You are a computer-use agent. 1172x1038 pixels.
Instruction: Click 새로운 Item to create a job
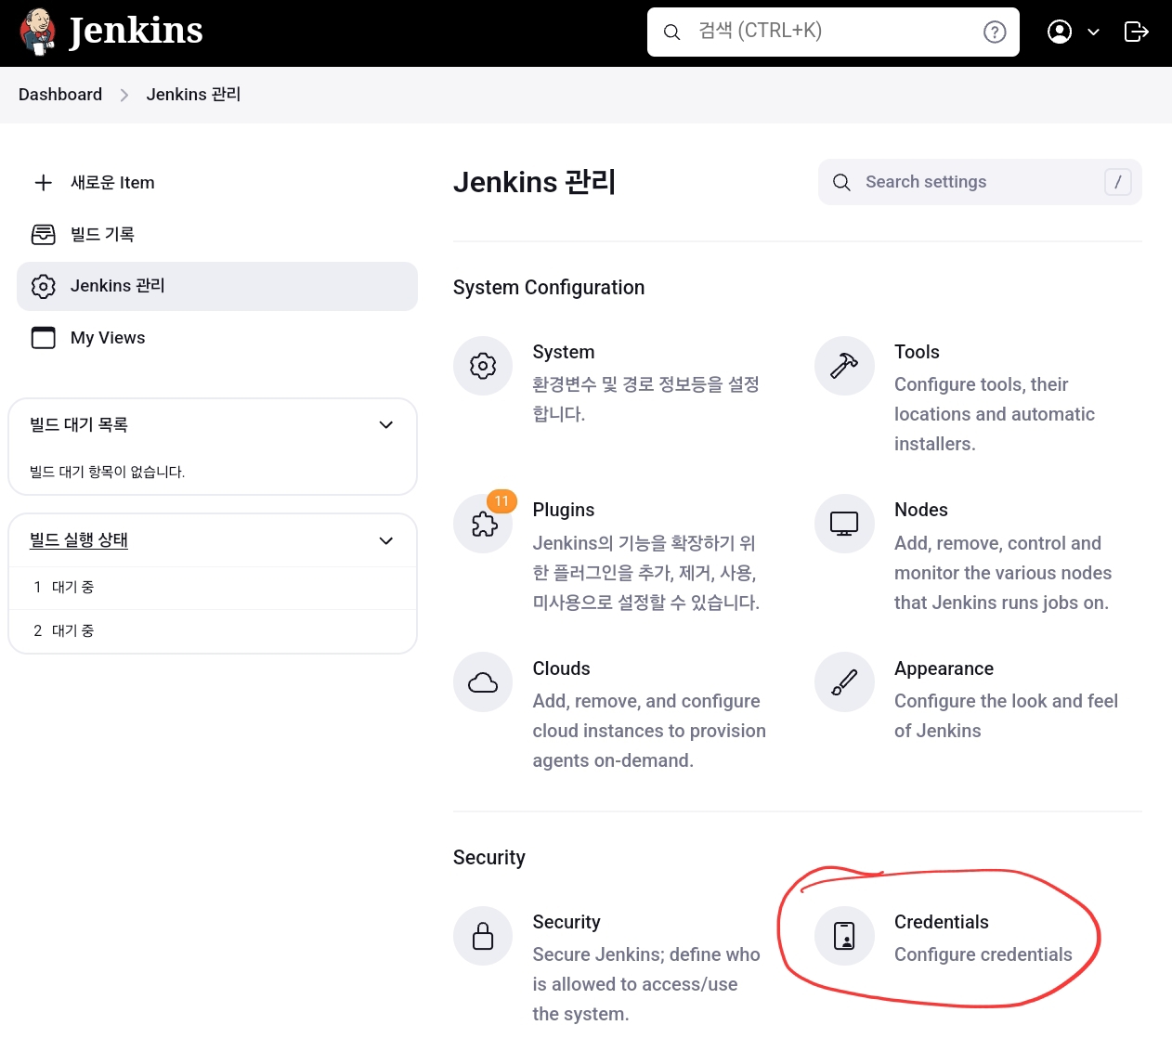pyautogui.click(x=112, y=182)
